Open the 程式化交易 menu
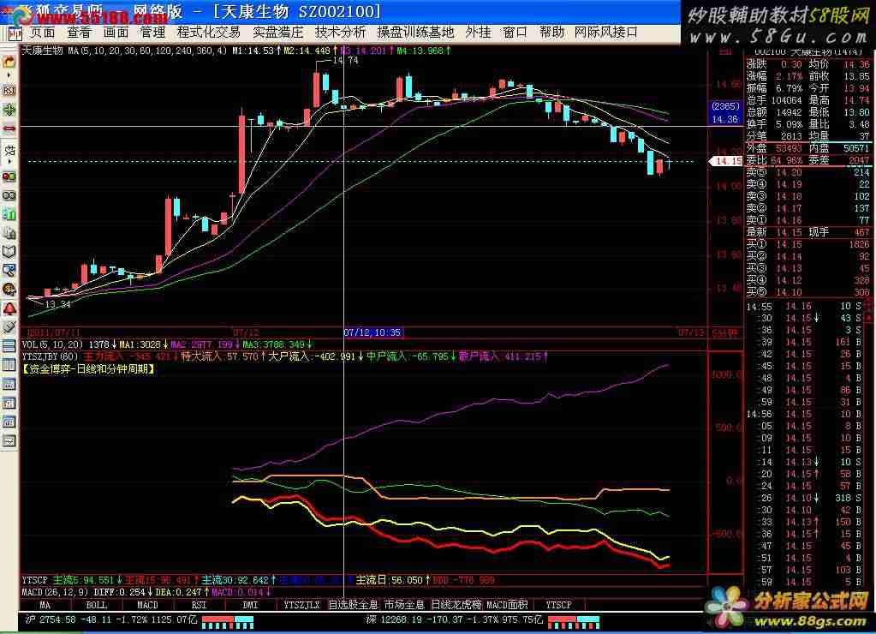 (x=208, y=33)
